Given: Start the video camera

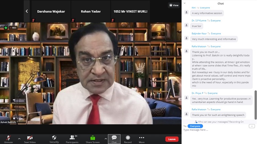Looking at the screenshot, I should [x=30, y=139].
